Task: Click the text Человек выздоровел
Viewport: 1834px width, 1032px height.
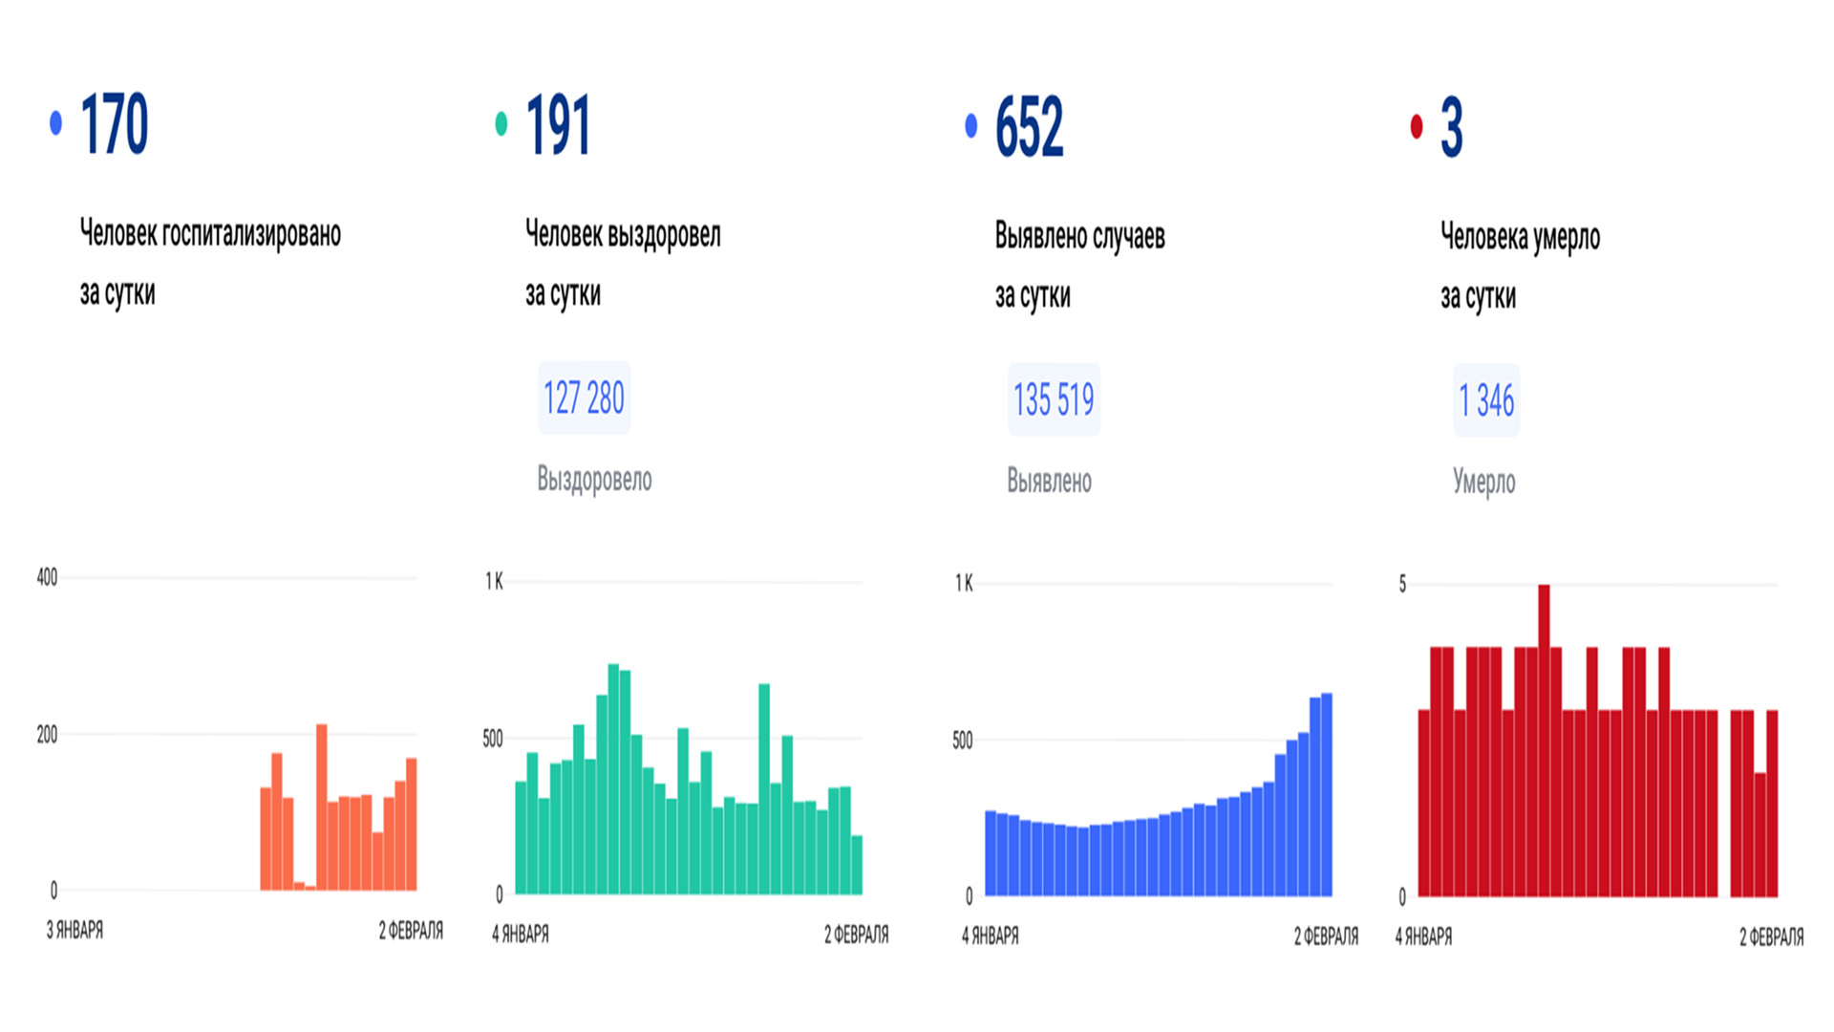Action: [x=623, y=234]
